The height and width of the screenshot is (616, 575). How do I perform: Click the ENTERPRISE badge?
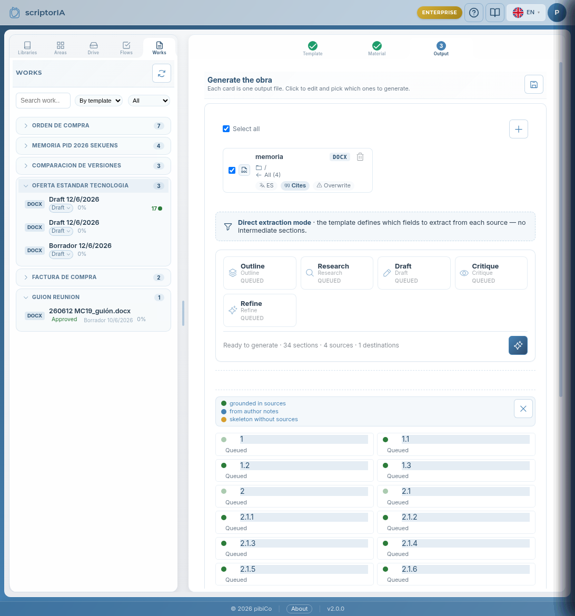439,13
